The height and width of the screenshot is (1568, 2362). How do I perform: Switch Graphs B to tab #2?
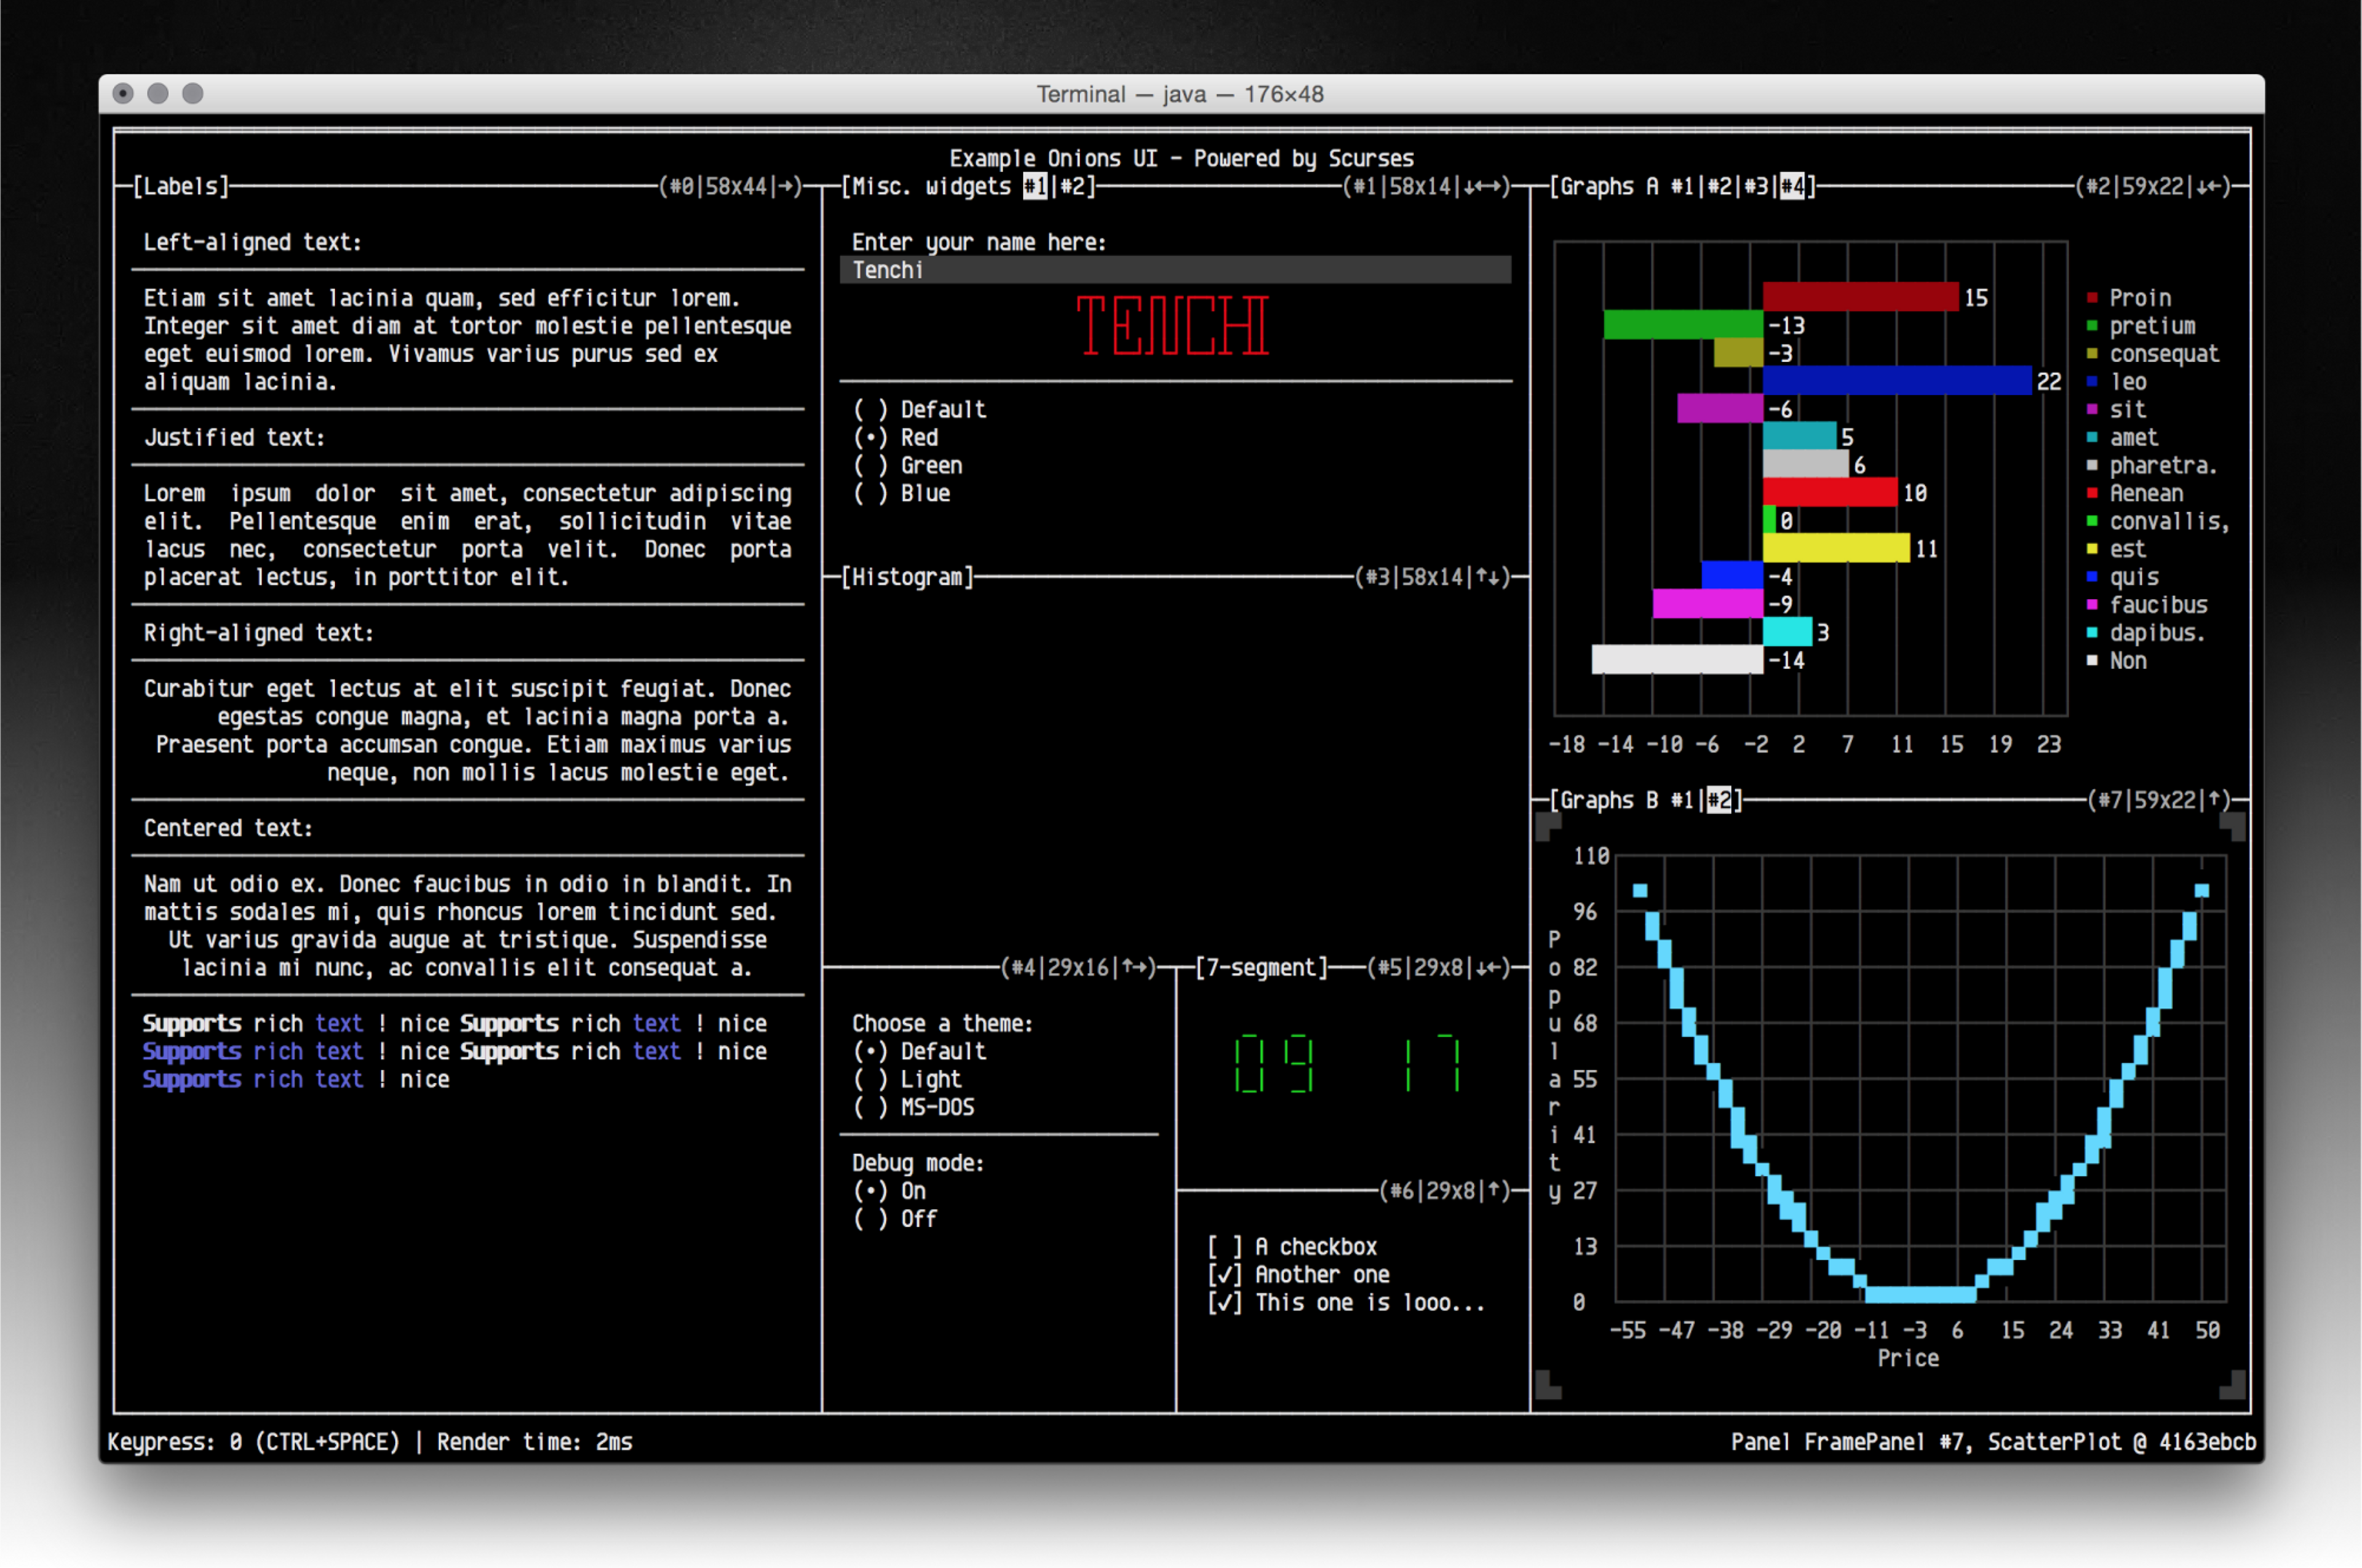(x=1720, y=800)
